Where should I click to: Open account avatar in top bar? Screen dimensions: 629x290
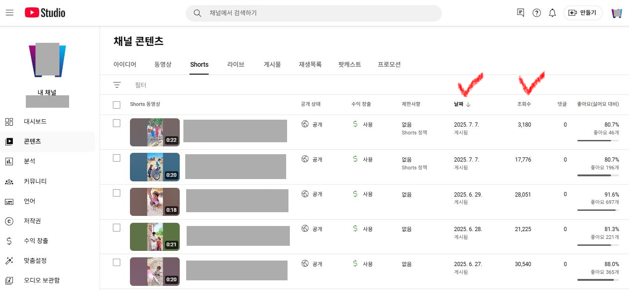click(617, 13)
